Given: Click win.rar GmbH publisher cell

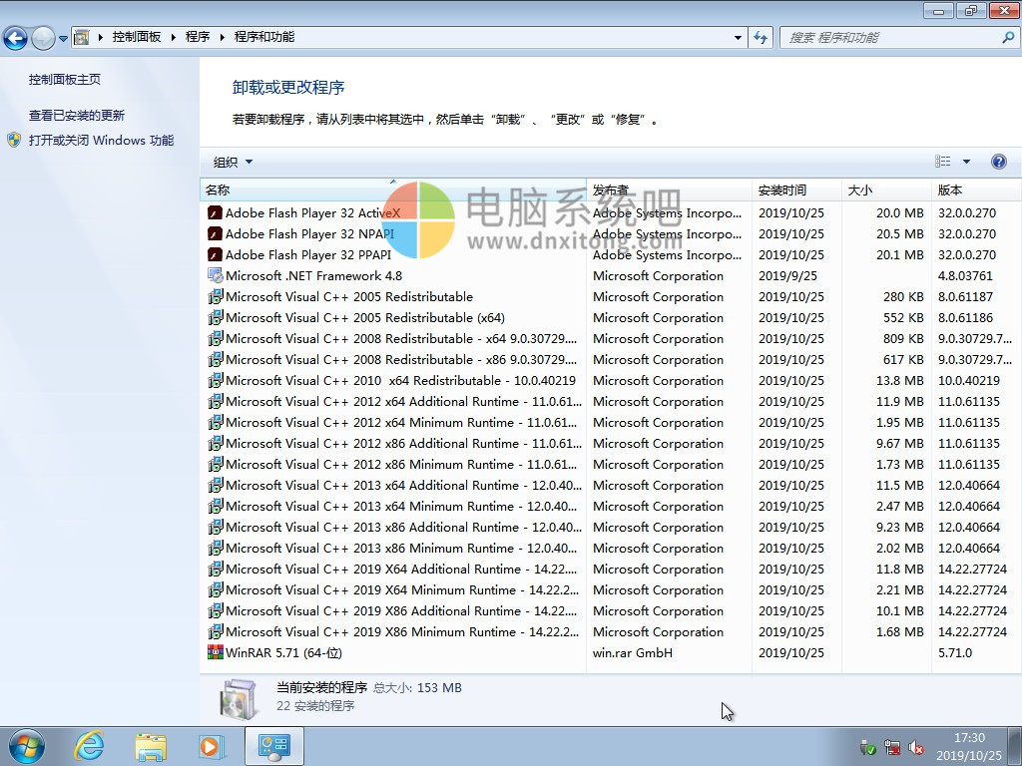Looking at the screenshot, I should pyautogui.click(x=632, y=652).
